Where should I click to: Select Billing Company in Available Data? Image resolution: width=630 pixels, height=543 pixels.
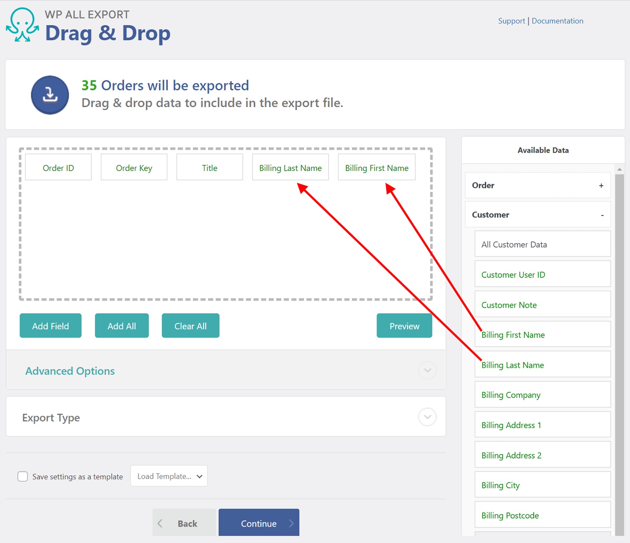pos(542,395)
